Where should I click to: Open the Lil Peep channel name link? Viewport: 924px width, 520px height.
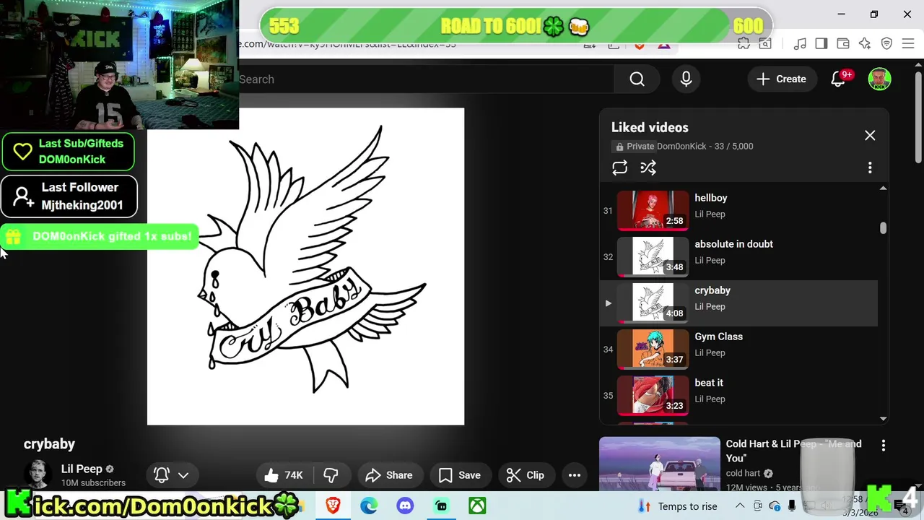click(82, 469)
